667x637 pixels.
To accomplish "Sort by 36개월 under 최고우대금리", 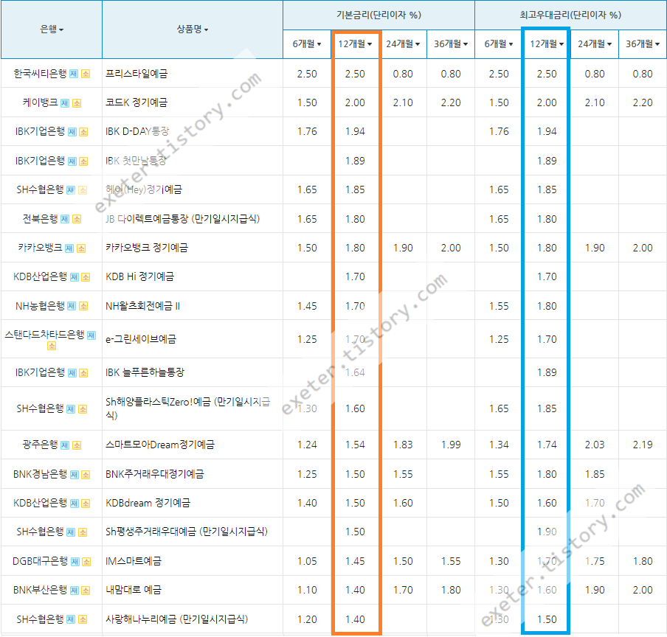I will click(643, 43).
